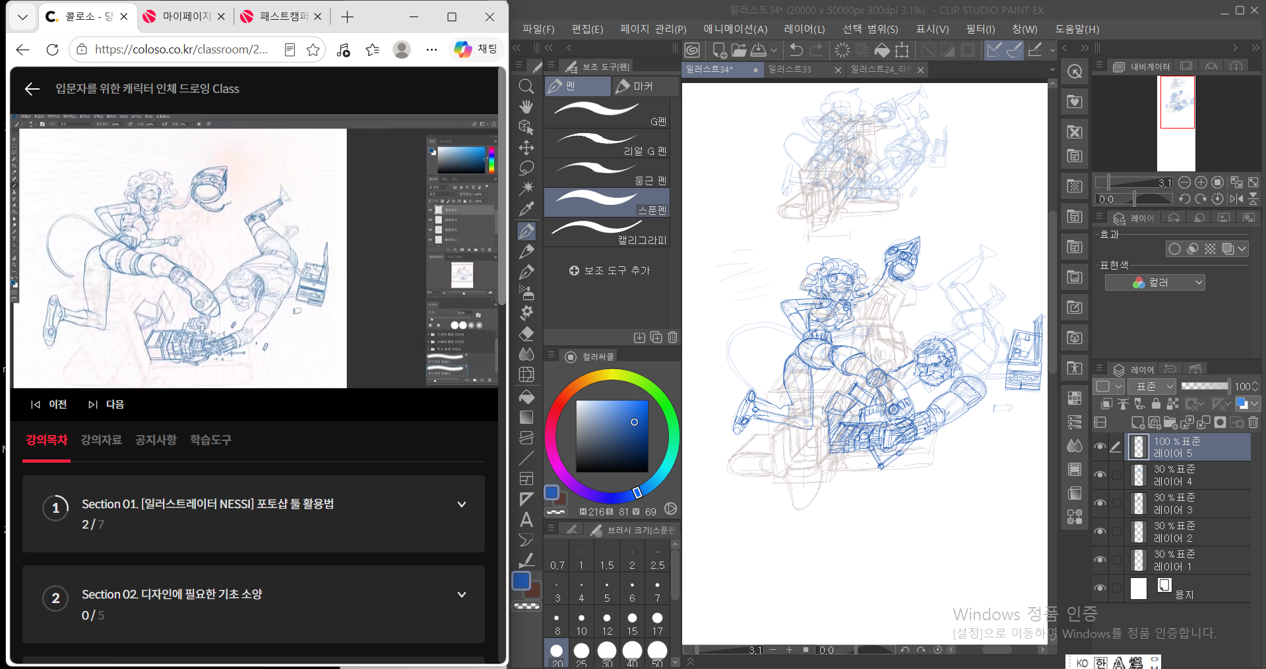Click the browser address bar URL
Screen dimensions: 1266x669
(181, 49)
